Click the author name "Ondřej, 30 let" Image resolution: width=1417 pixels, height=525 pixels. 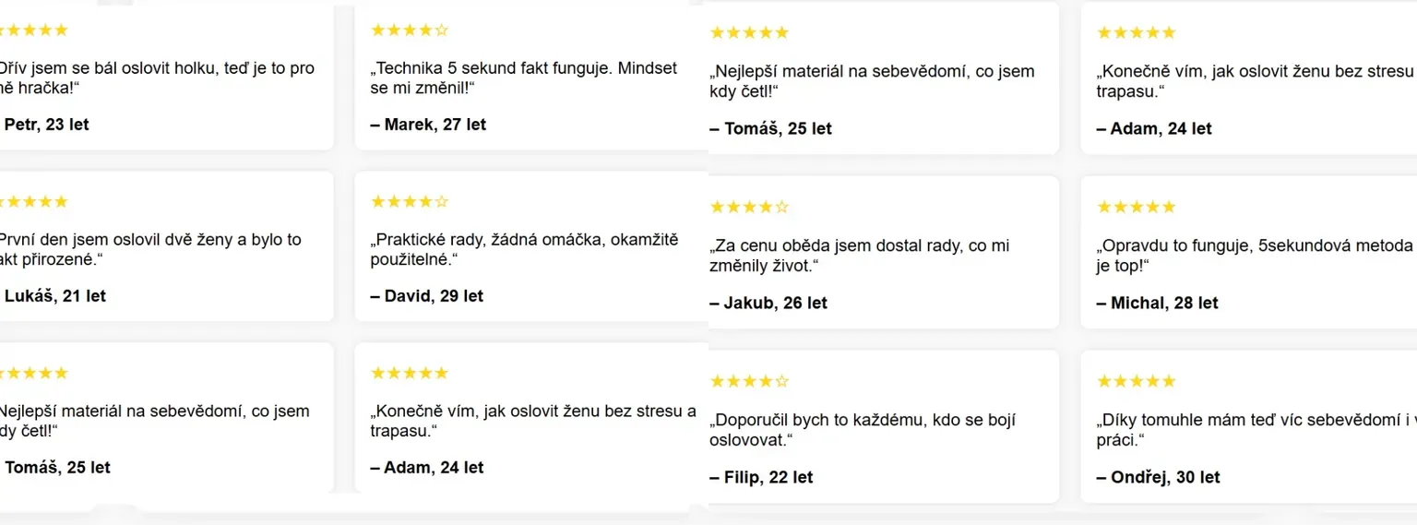(1158, 477)
